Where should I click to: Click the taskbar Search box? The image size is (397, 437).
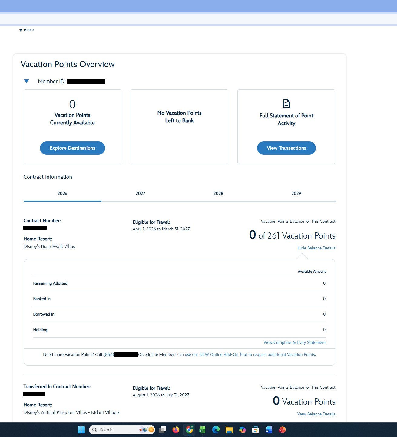122,430
